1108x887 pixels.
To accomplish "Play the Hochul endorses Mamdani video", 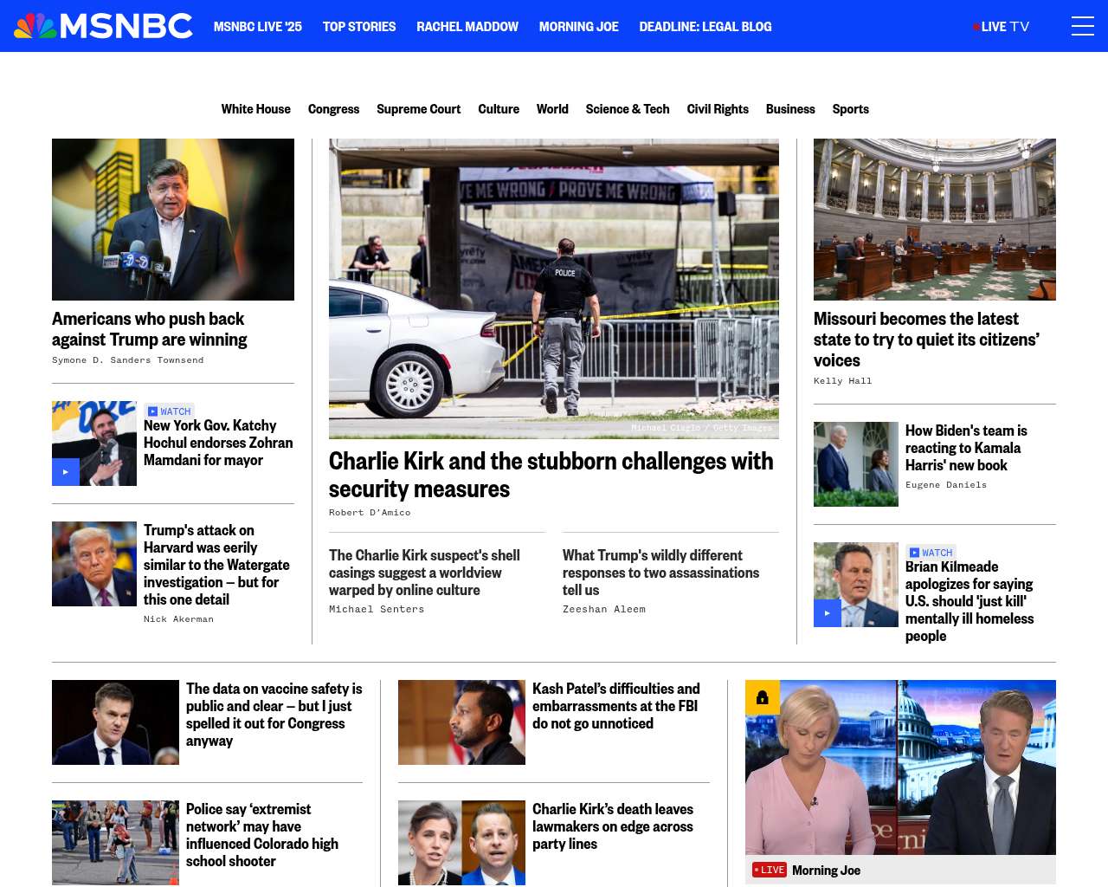I will [x=66, y=472].
